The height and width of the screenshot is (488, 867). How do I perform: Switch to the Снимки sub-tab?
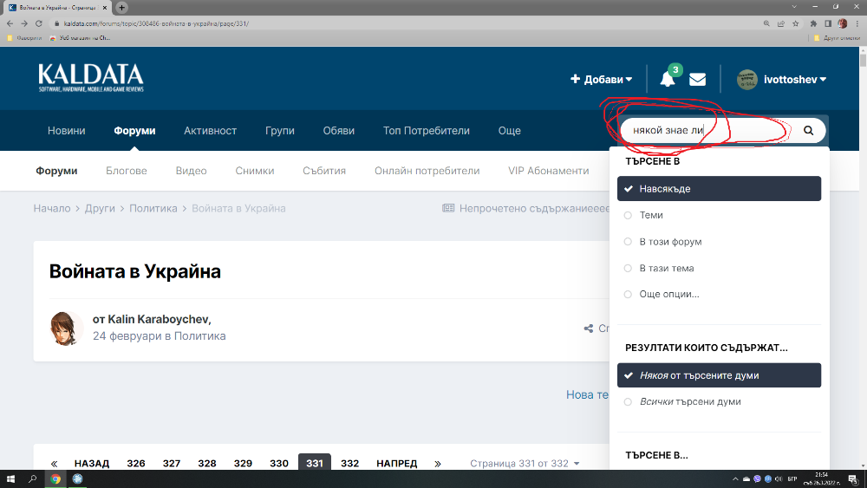[254, 171]
